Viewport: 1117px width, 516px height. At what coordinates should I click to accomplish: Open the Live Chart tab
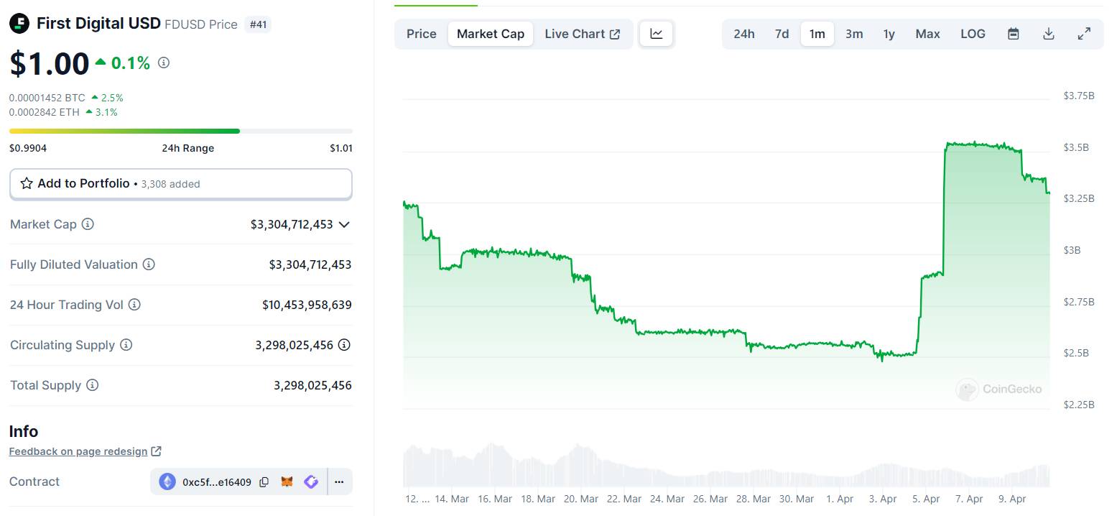pos(583,34)
